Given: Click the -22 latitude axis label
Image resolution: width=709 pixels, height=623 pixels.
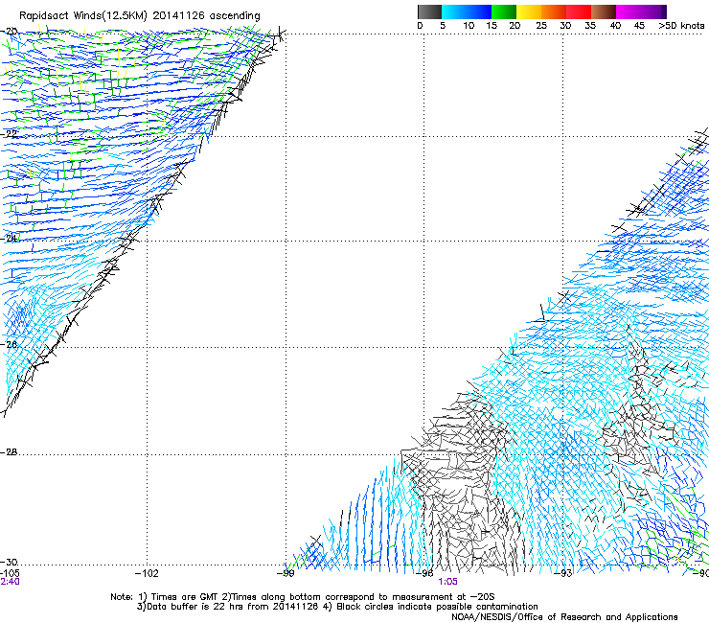Looking at the screenshot, I should [x=9, y=133].
